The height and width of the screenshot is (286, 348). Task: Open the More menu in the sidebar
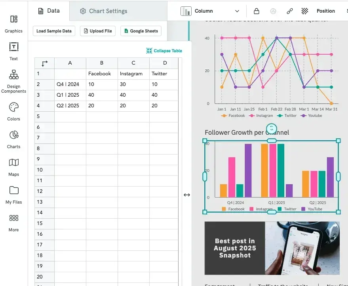13,223
